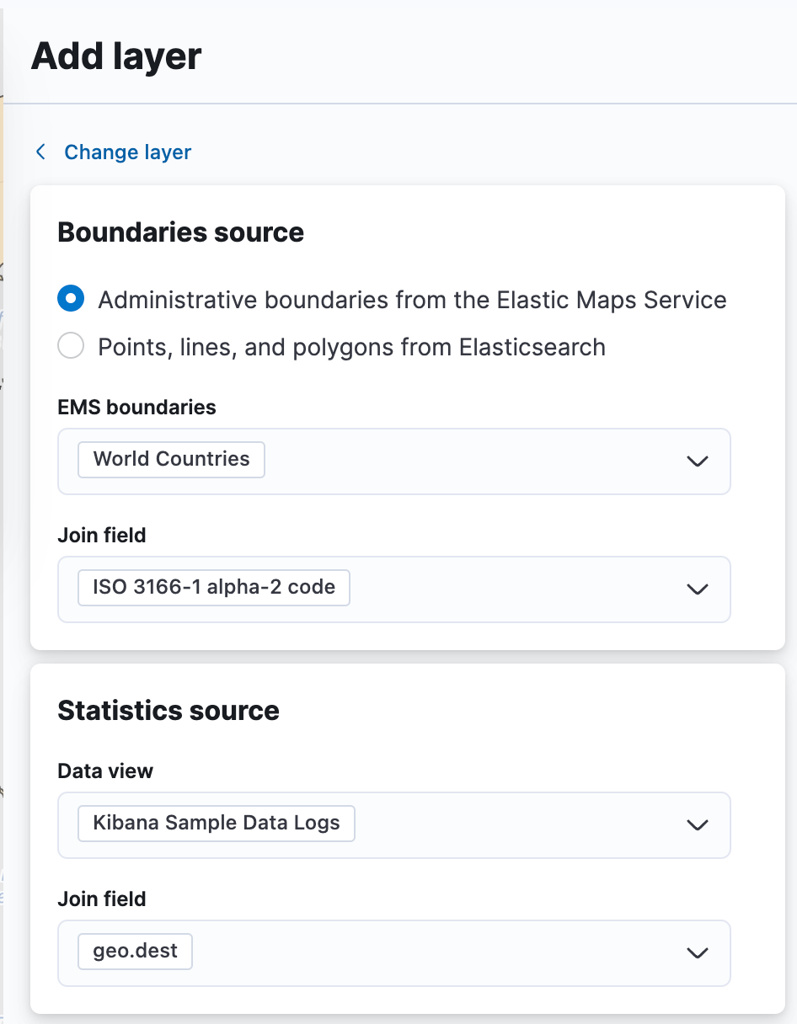797x1024 pixels.
Task: Click the "EMS boundaries" field label
Action: (x=136, y=408)
